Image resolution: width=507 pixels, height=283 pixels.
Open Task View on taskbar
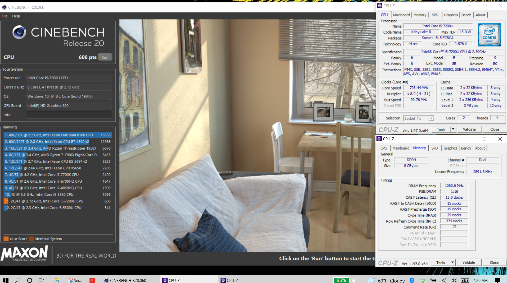click(x=42, y=280)
